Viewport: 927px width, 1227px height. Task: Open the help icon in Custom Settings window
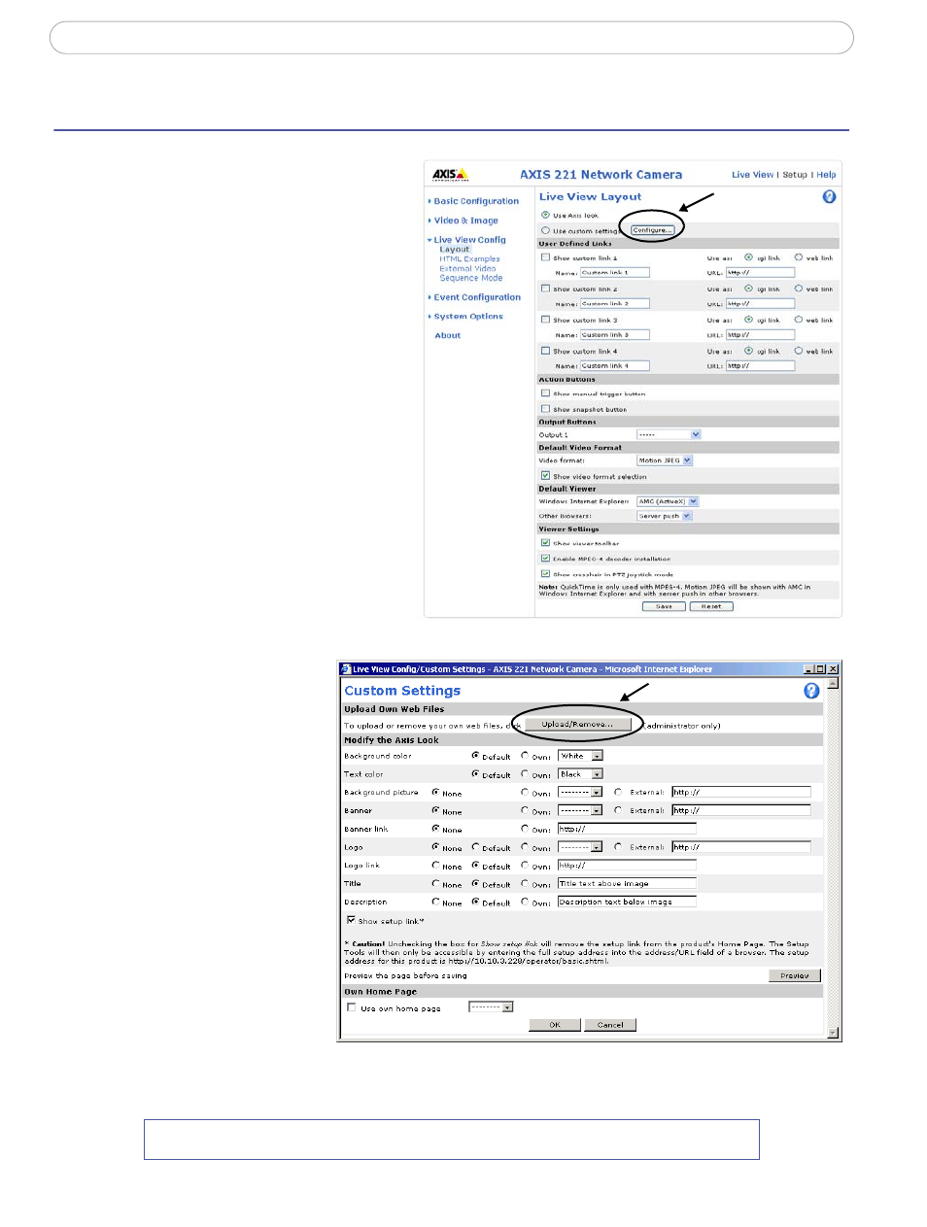tap(811, 691)
